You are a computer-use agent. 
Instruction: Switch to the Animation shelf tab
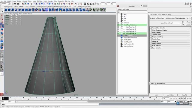(x=39, y=7)
